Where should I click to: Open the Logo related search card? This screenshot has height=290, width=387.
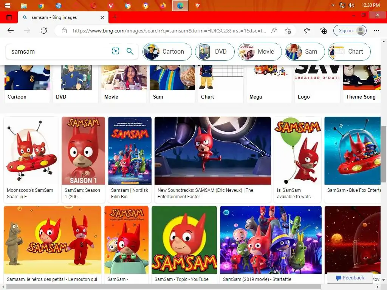317,84
